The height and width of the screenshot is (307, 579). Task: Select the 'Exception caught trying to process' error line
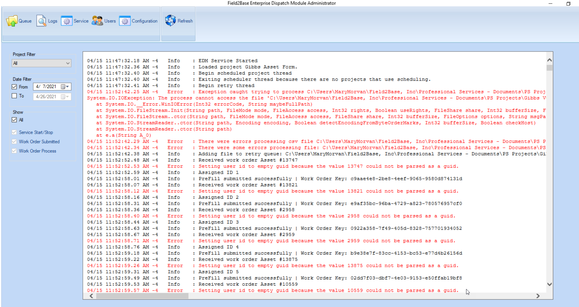(x=316, y=92)
